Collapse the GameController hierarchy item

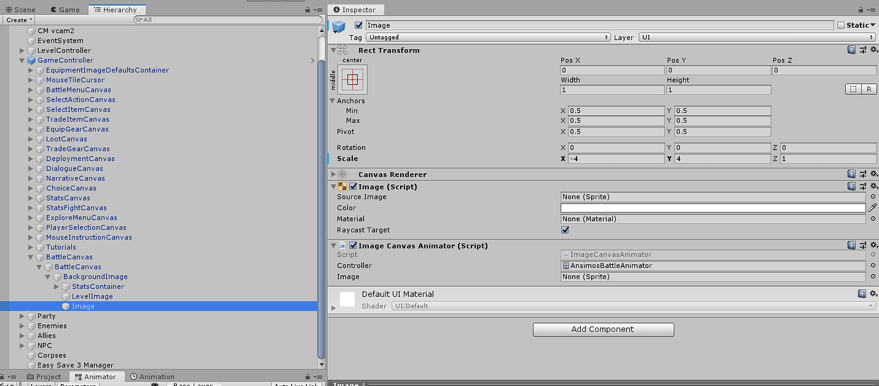click(22, 60)
